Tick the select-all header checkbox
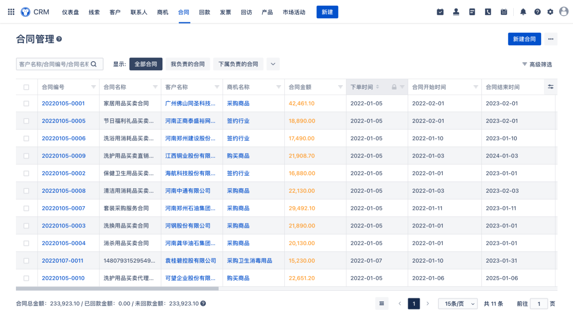 pyautogui.click(x=26, y=87)
